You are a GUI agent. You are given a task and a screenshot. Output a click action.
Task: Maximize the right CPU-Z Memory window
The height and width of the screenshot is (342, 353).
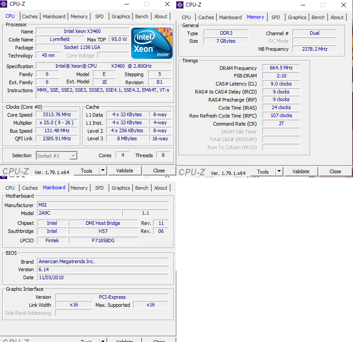(323, 5)
